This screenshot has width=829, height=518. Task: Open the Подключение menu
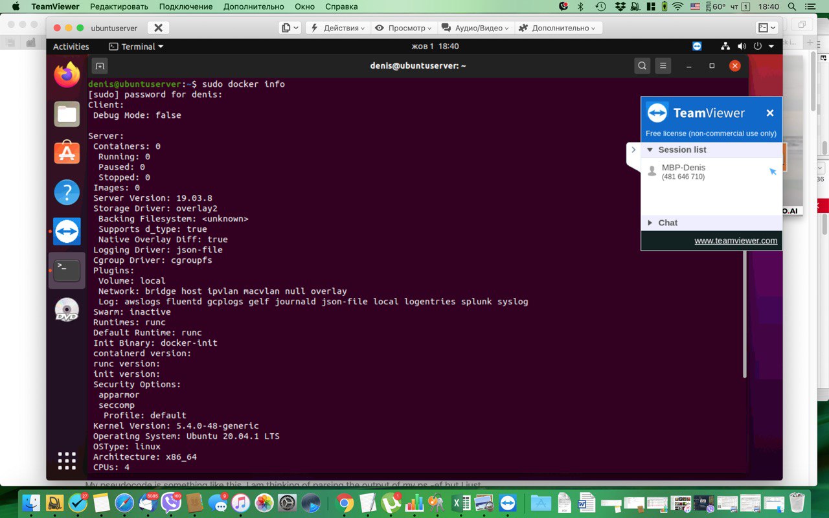click(x=186, y=6)
